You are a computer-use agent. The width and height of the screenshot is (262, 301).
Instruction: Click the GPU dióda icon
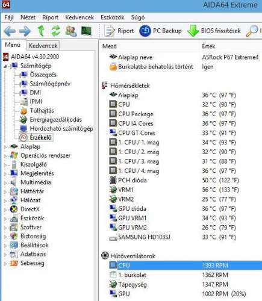(113, 208)
